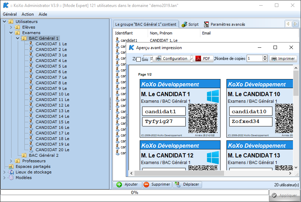Open the Aide menu
301x202 pixels.
[x=43, y=14]
